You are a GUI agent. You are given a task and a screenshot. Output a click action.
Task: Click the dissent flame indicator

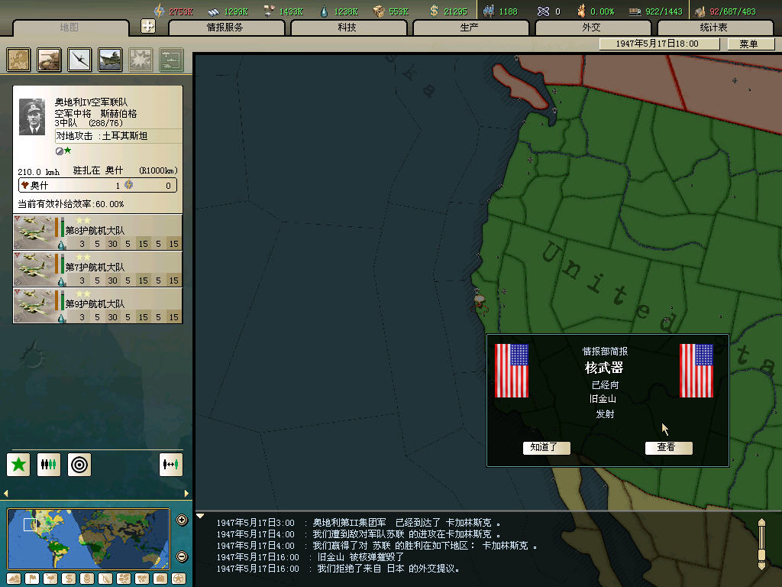pyautogui.click(x=595, y=11)
